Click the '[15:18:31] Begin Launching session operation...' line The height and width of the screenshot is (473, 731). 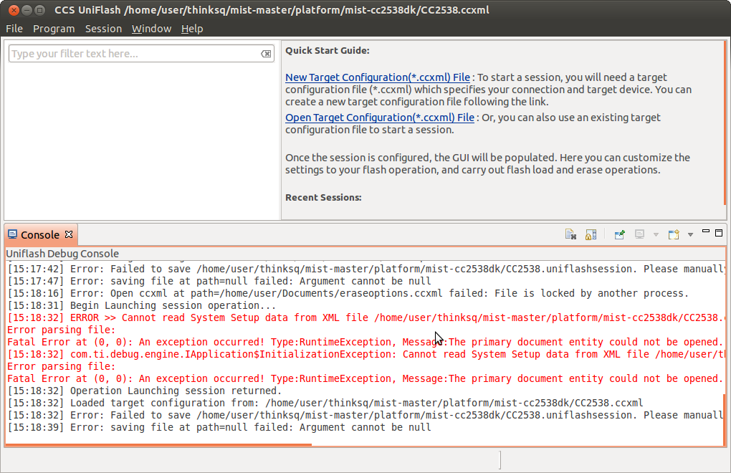click(x=142, y=306)
